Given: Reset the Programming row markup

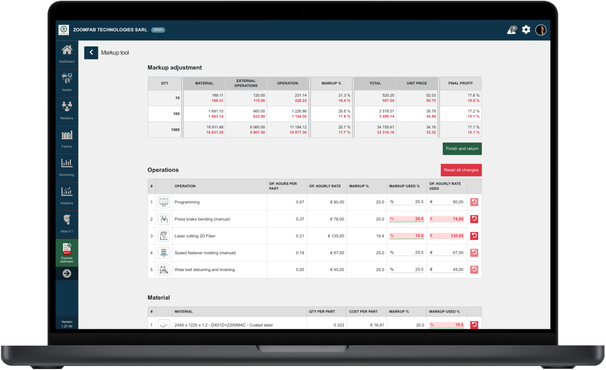Looking at the screenshot, I should (x=474, y=202).
